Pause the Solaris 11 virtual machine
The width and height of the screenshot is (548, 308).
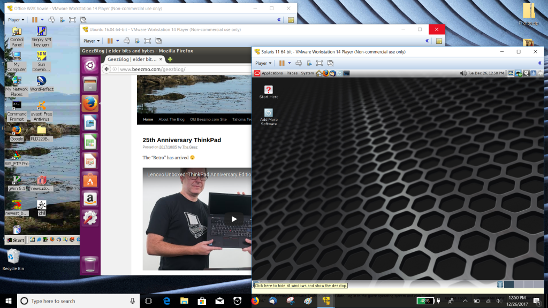click(x=281, y=63)
